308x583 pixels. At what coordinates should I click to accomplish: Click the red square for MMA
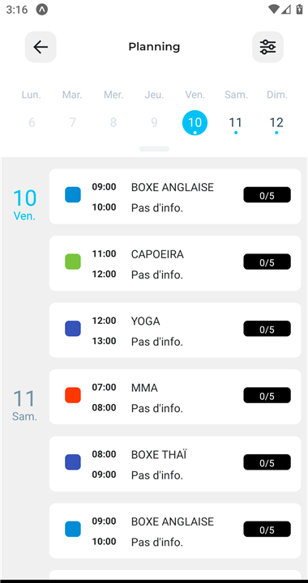pyautogui.click(x=73, y=395)
